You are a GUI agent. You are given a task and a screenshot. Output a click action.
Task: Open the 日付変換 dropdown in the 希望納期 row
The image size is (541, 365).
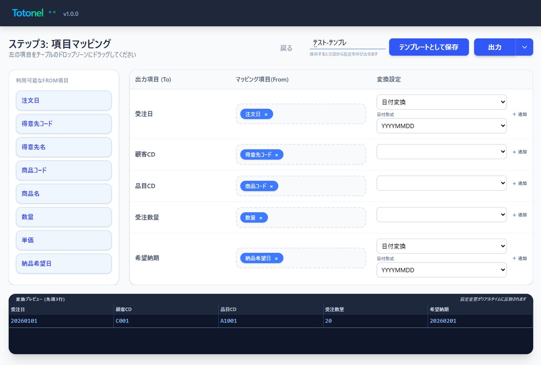point(442,246)
